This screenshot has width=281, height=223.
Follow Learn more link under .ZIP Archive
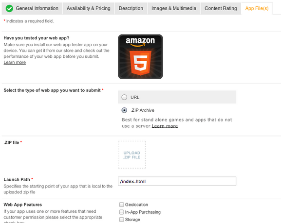[x=165, y=126]
